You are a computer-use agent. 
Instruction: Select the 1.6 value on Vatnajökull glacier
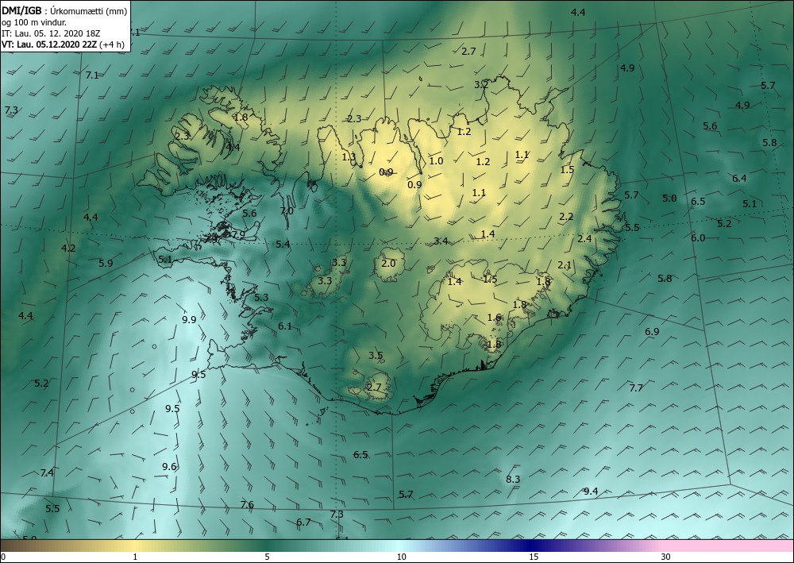(494, 318)
